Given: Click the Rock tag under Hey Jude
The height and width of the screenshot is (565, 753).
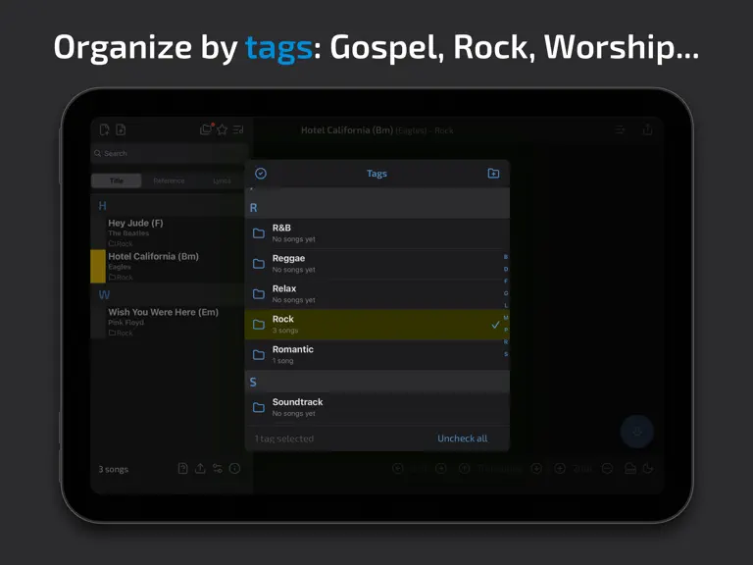Looking at the screenshot, I should [121, 243].
